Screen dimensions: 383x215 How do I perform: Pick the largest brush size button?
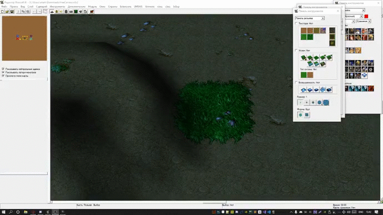(x=326, y=103)
